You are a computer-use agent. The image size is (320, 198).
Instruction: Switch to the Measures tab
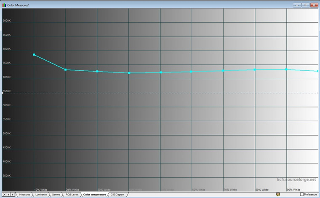(24, 195)
